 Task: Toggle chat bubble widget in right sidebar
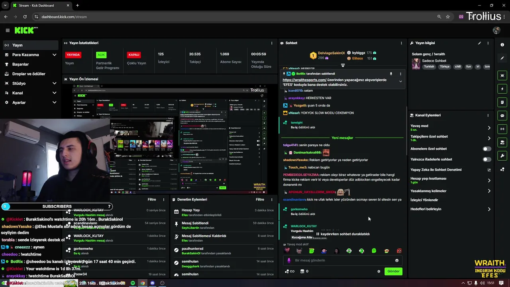point(502,116)
